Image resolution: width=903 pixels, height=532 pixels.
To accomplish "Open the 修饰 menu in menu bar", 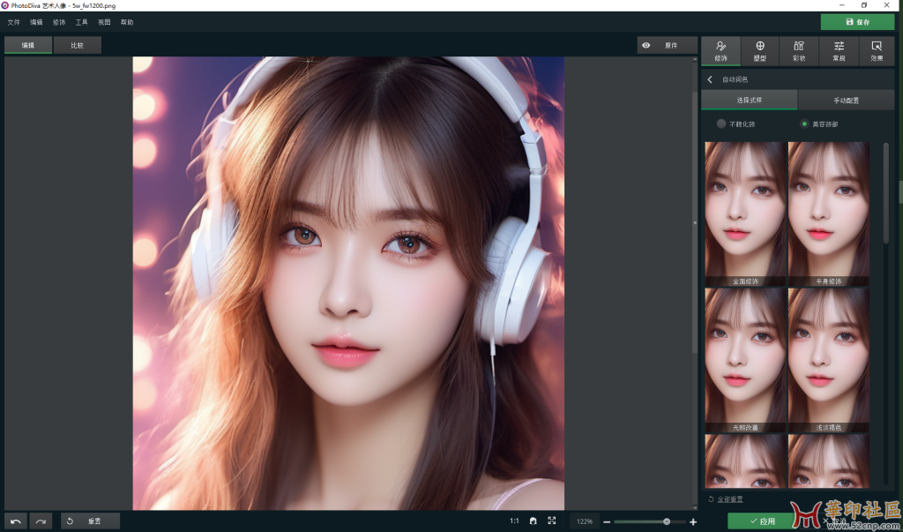I will 59,22.
